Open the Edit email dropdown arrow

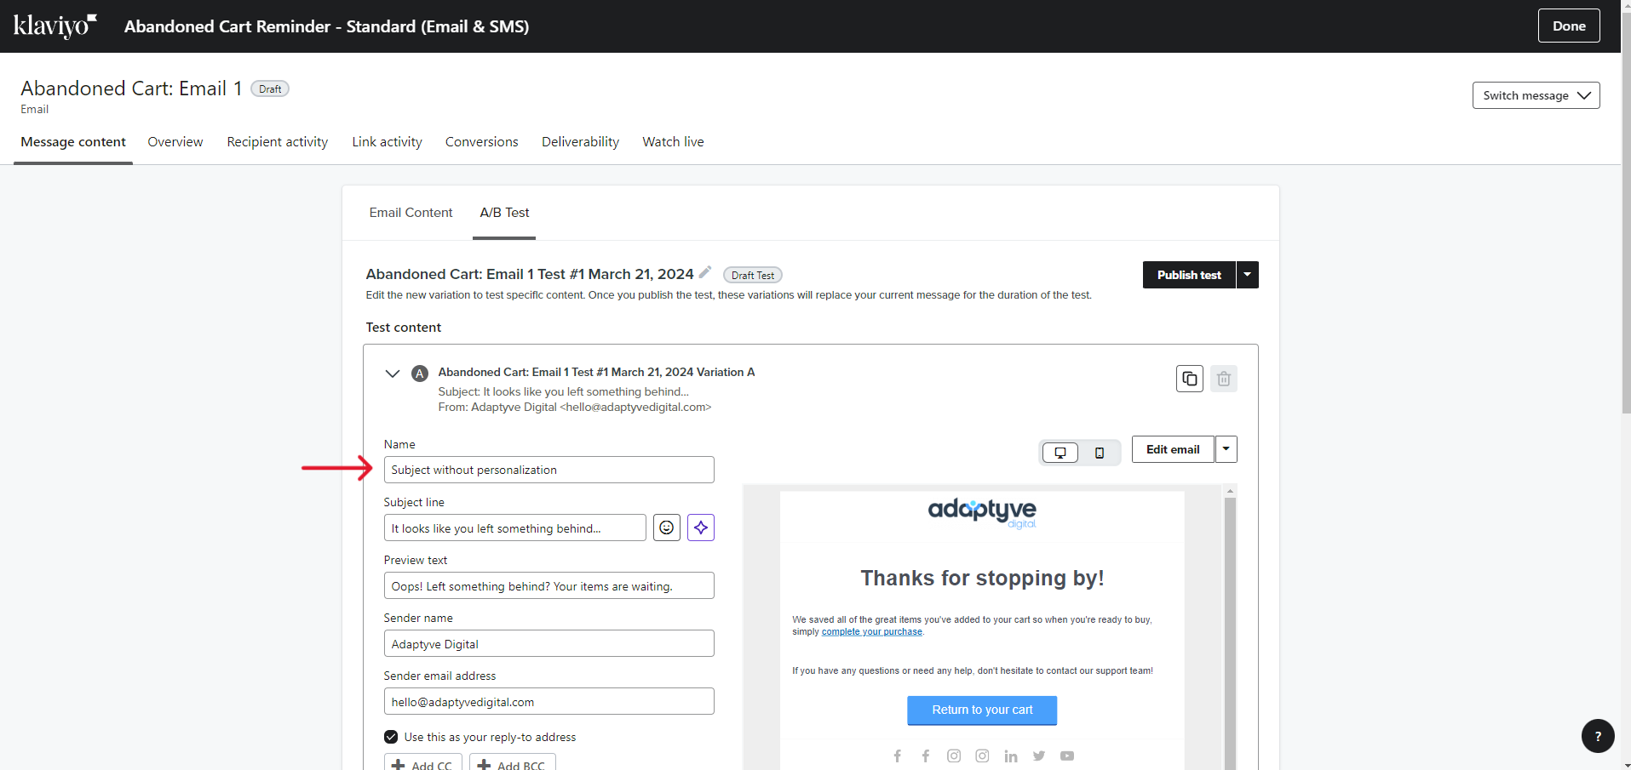1226,449
